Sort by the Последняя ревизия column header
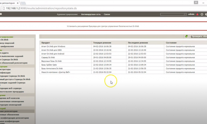The width and height of the screenshot is (207, 124). [138, 43]
